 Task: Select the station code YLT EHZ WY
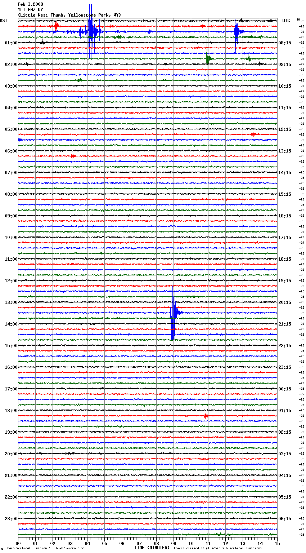tap(30, 10)
